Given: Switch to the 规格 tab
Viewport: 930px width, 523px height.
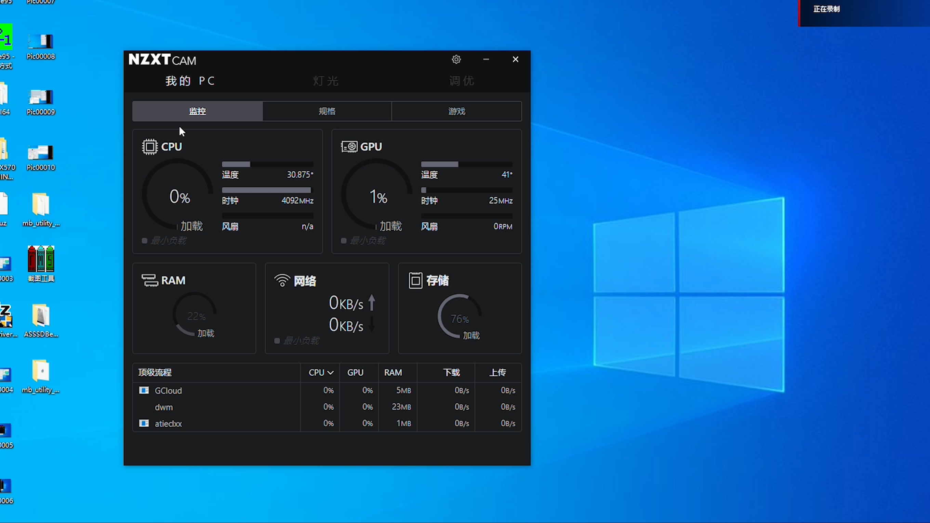Looking at the screenshot, I should [327, 111].
